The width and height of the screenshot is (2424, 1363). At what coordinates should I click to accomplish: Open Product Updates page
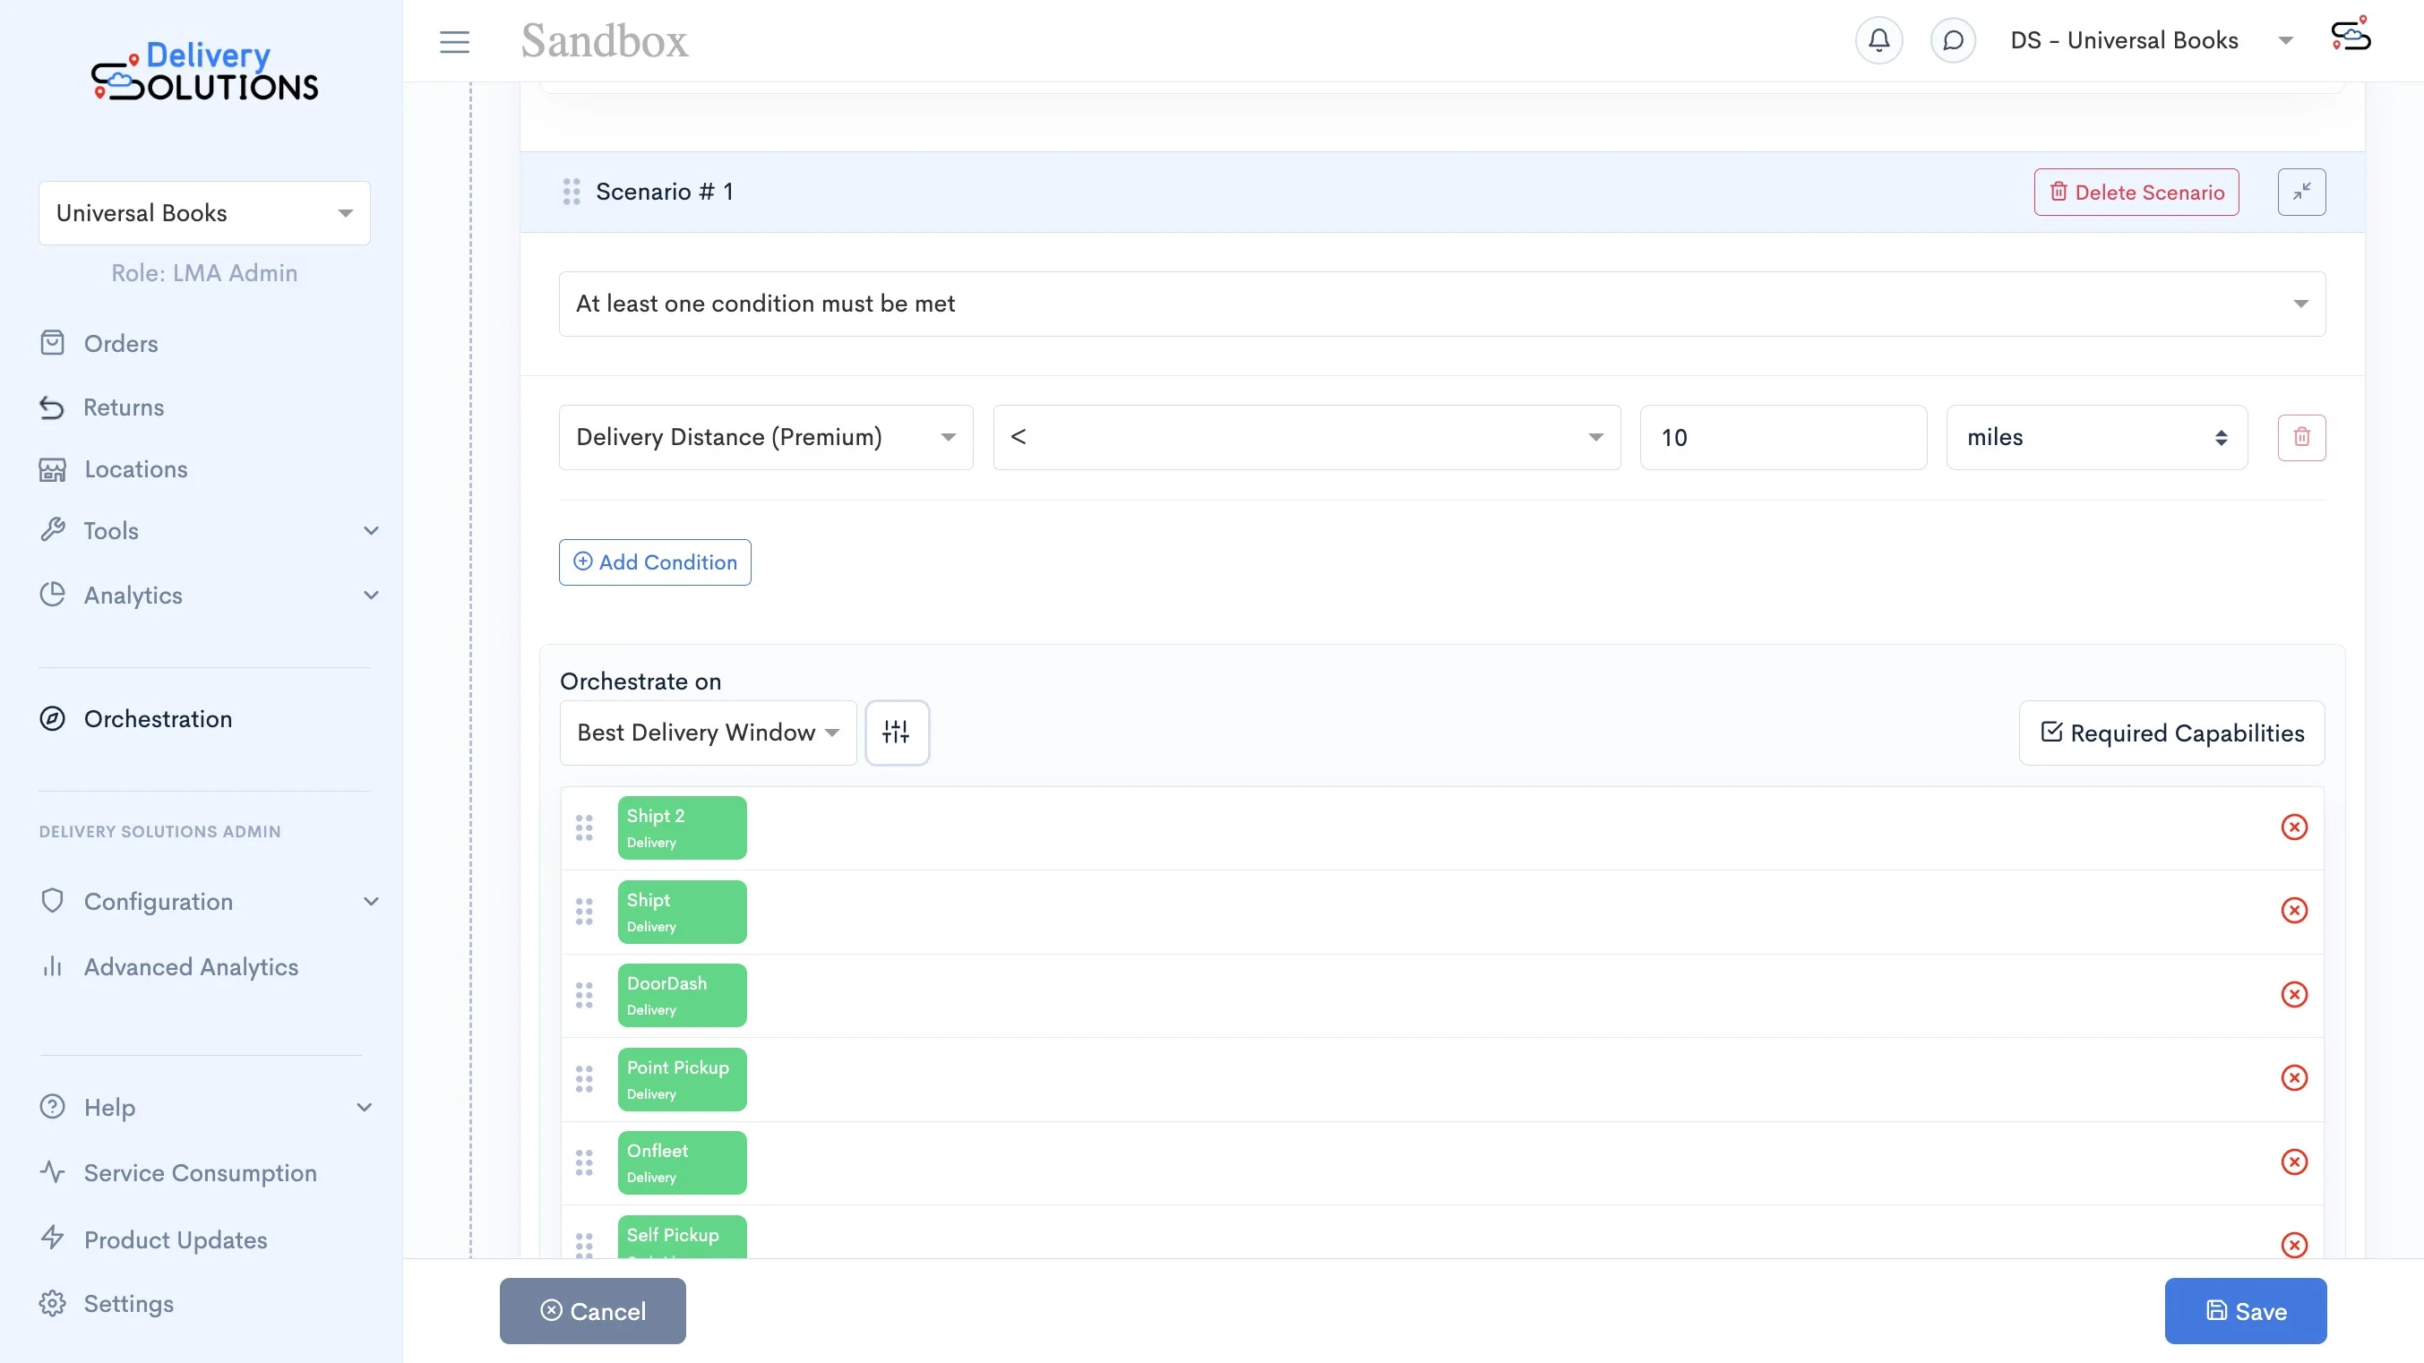tap(175, 1239)
